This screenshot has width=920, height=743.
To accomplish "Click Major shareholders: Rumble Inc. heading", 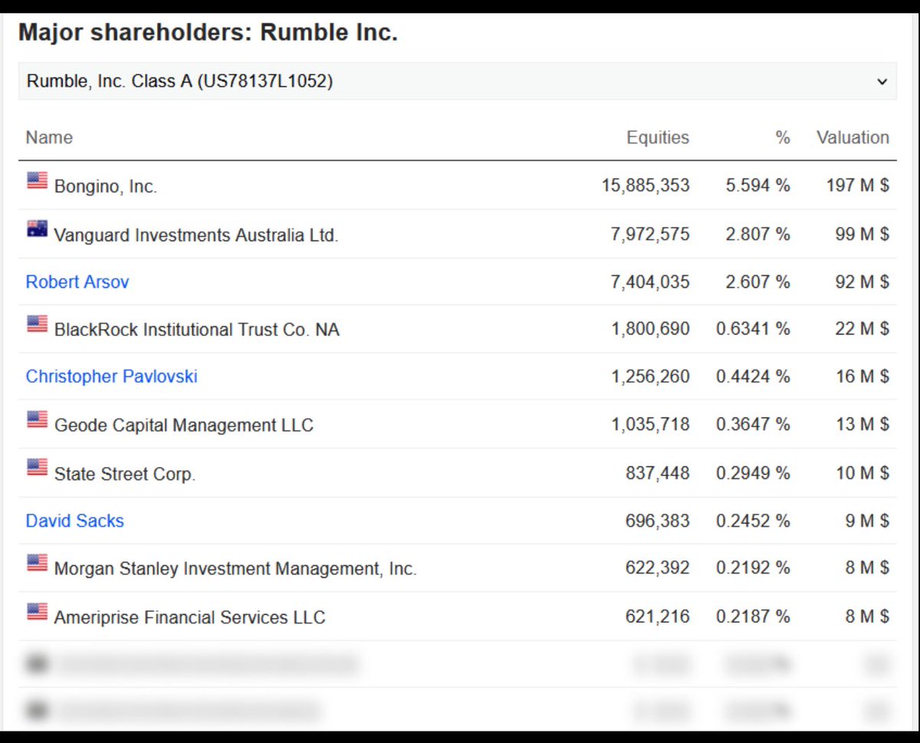I will [x=208, y=33].
